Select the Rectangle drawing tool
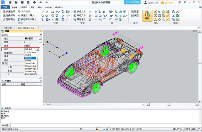The image size is (202, 132). (x=52, y=12)
